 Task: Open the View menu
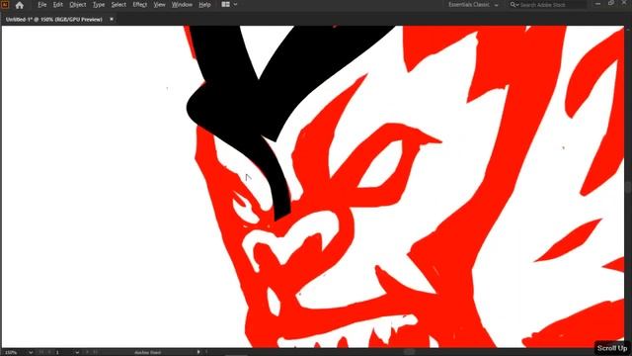tap(159, 5)
